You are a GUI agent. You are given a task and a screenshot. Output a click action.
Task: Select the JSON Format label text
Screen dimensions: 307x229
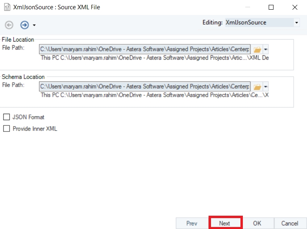pyautogui.click(x=28, y=117)
